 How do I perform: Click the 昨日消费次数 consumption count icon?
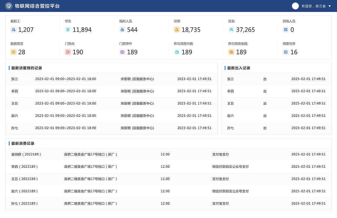176,52
